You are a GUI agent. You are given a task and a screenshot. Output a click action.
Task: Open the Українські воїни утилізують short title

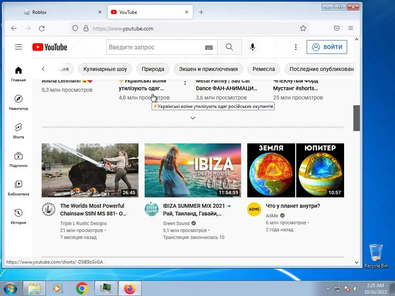click(x=142, y=84)
